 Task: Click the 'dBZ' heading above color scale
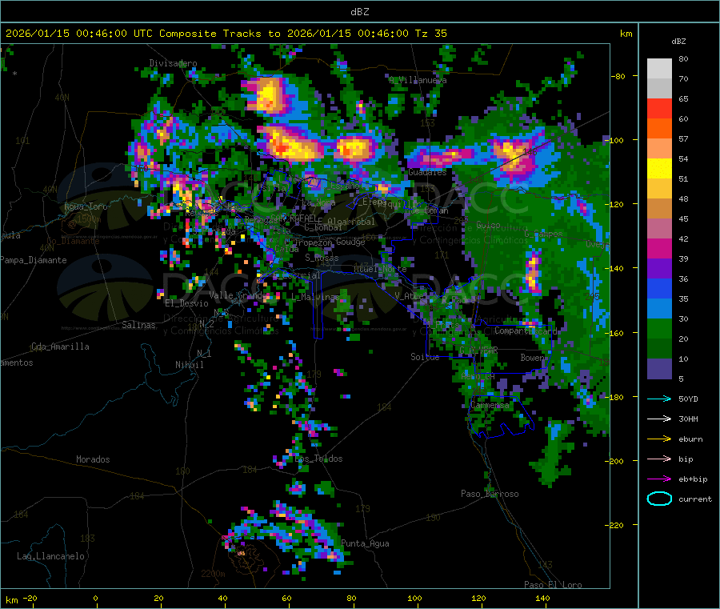tap(678, 42)
